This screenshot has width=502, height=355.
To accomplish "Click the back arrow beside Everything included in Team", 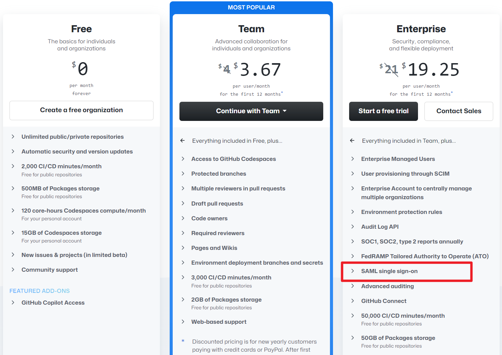I will [x=352, y=141].
